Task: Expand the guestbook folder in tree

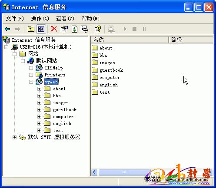Action: [39, 109]
